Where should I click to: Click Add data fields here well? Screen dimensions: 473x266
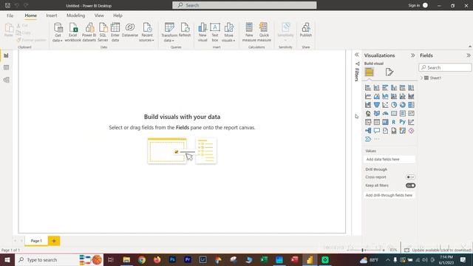coord(389,160)
